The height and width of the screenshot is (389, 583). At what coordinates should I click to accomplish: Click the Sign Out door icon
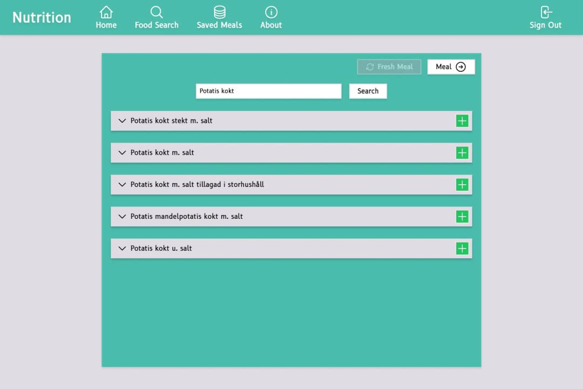tap(546, 11)
